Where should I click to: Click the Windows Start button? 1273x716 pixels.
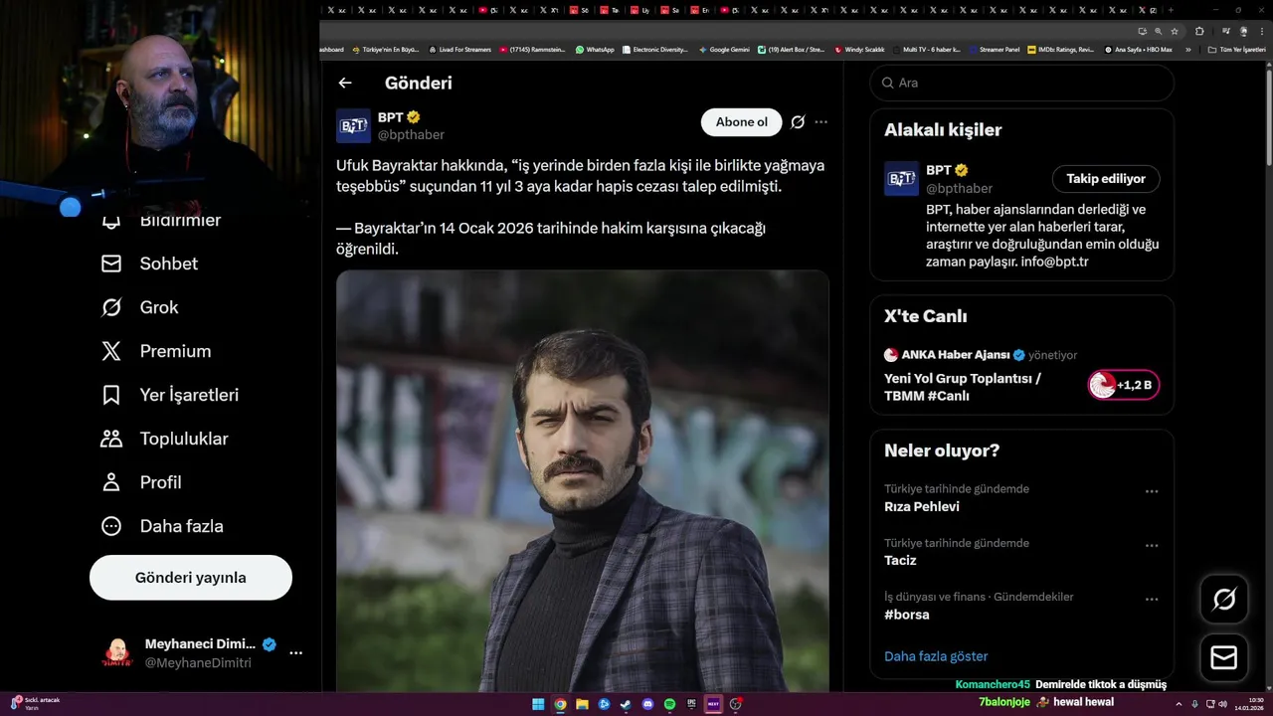point(538,704)
